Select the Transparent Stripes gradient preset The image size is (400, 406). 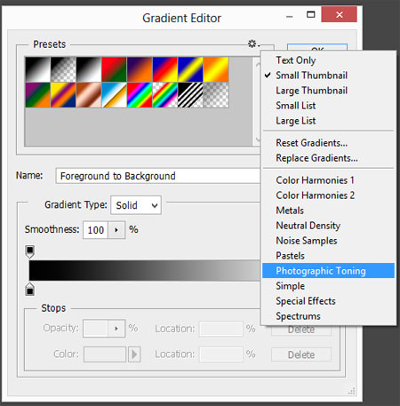coord(190,95)
